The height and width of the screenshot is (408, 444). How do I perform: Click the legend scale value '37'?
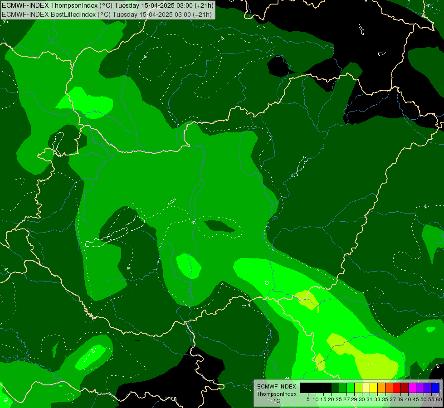pyautogui.click(x=393, y=399)
